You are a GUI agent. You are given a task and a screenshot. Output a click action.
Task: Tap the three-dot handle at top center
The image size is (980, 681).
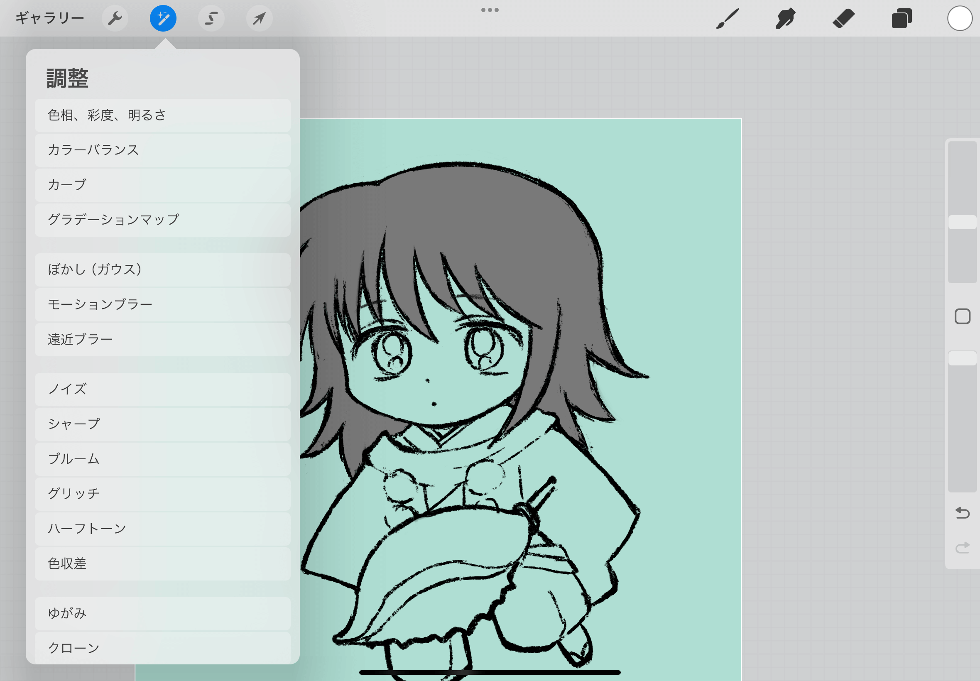point(490,10)
